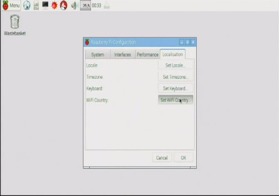Click the Keyboard label text
279x196 pixels.
pyautogui.click(x=95, y=88)
